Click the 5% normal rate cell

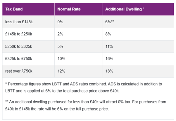(x=61, y=46)
